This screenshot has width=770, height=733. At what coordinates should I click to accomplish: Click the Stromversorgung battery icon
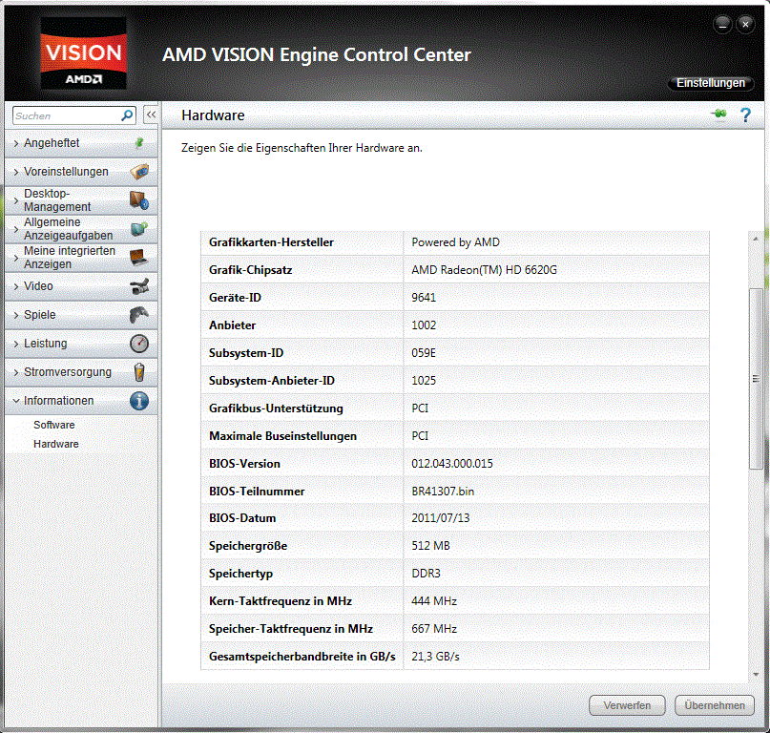click(x=139, y=372)
